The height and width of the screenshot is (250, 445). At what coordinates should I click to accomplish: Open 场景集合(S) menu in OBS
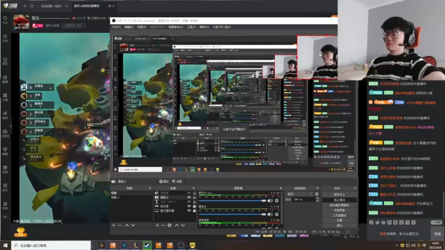(x=176, y=27)
